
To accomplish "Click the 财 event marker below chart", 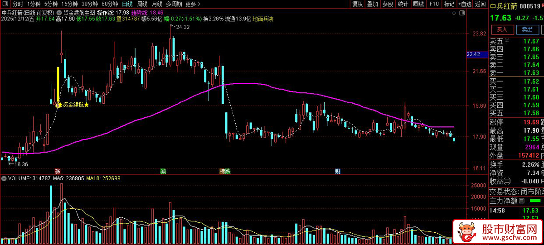I will 337,171.
